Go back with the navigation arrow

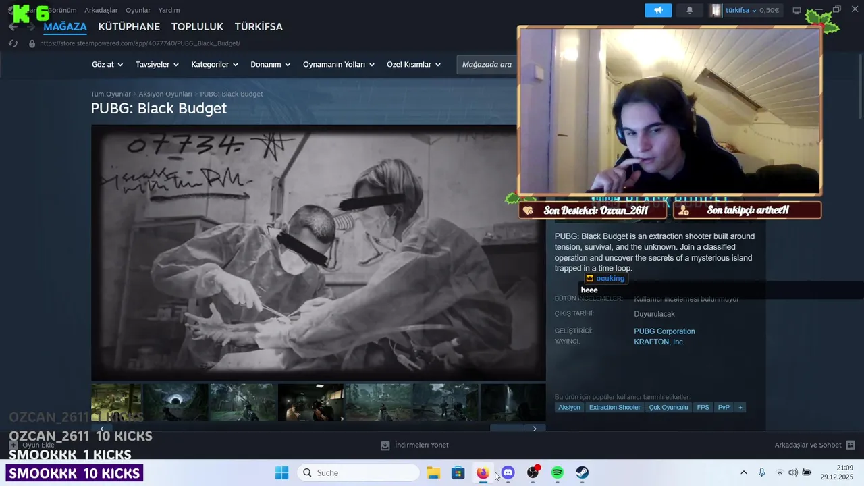coord(13,26)
